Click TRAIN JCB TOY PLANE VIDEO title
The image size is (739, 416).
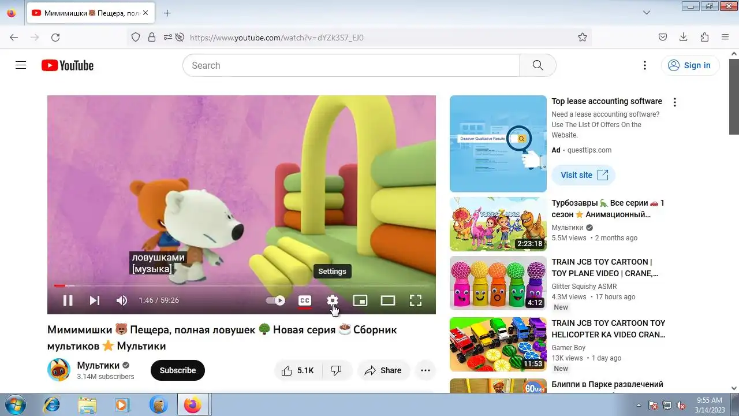click(605, 268)
